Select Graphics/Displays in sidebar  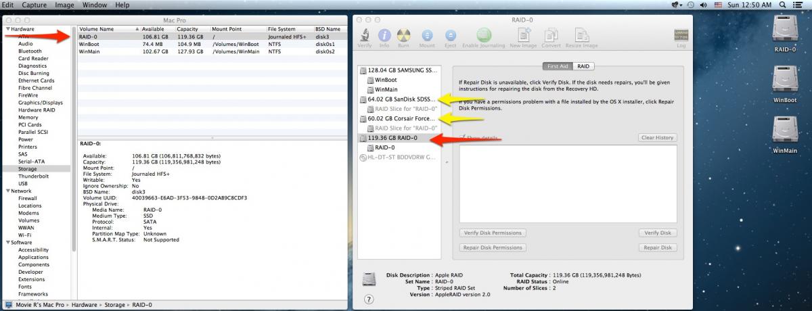[41, 103]
